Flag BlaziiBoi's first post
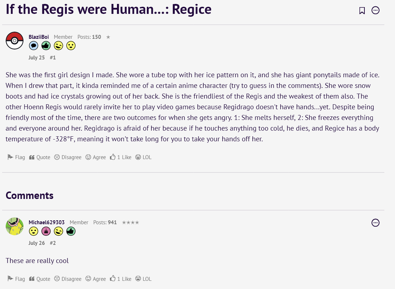This screenshot has width=395, height=289. 16,157
